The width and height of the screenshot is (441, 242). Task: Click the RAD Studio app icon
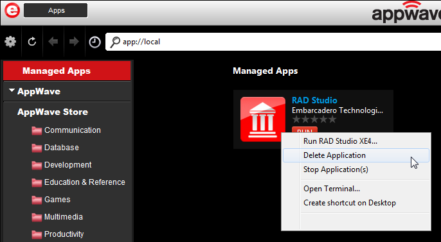click(x=263, y=119)
